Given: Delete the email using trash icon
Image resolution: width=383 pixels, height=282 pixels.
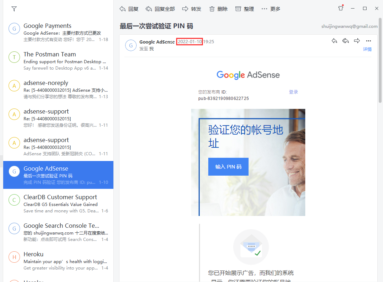Looking at the screenshot, I should (218, 9).
